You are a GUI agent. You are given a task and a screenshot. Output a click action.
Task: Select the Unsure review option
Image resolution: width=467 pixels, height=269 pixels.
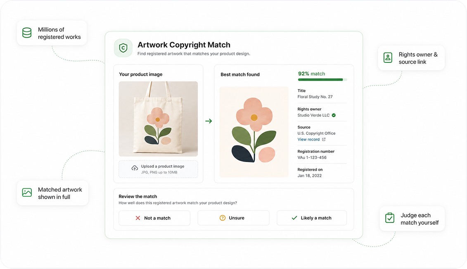pos(234,218)
